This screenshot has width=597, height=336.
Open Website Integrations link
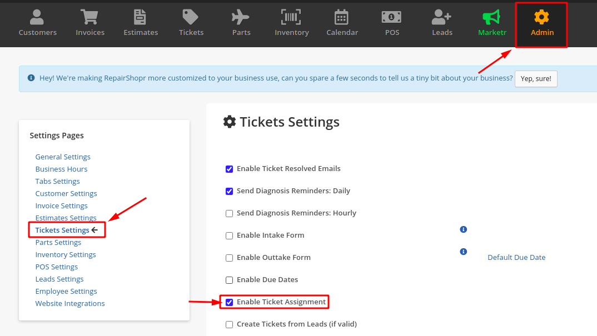[70, 303]
